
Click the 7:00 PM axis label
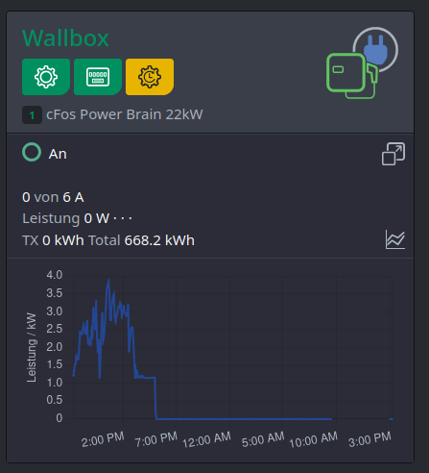(x=155, y=439)
